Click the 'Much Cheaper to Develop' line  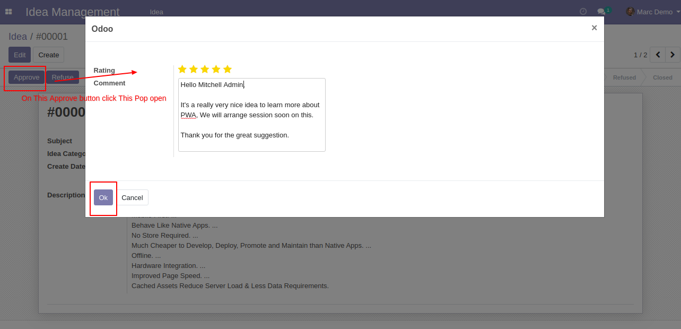tap(251, 246)
